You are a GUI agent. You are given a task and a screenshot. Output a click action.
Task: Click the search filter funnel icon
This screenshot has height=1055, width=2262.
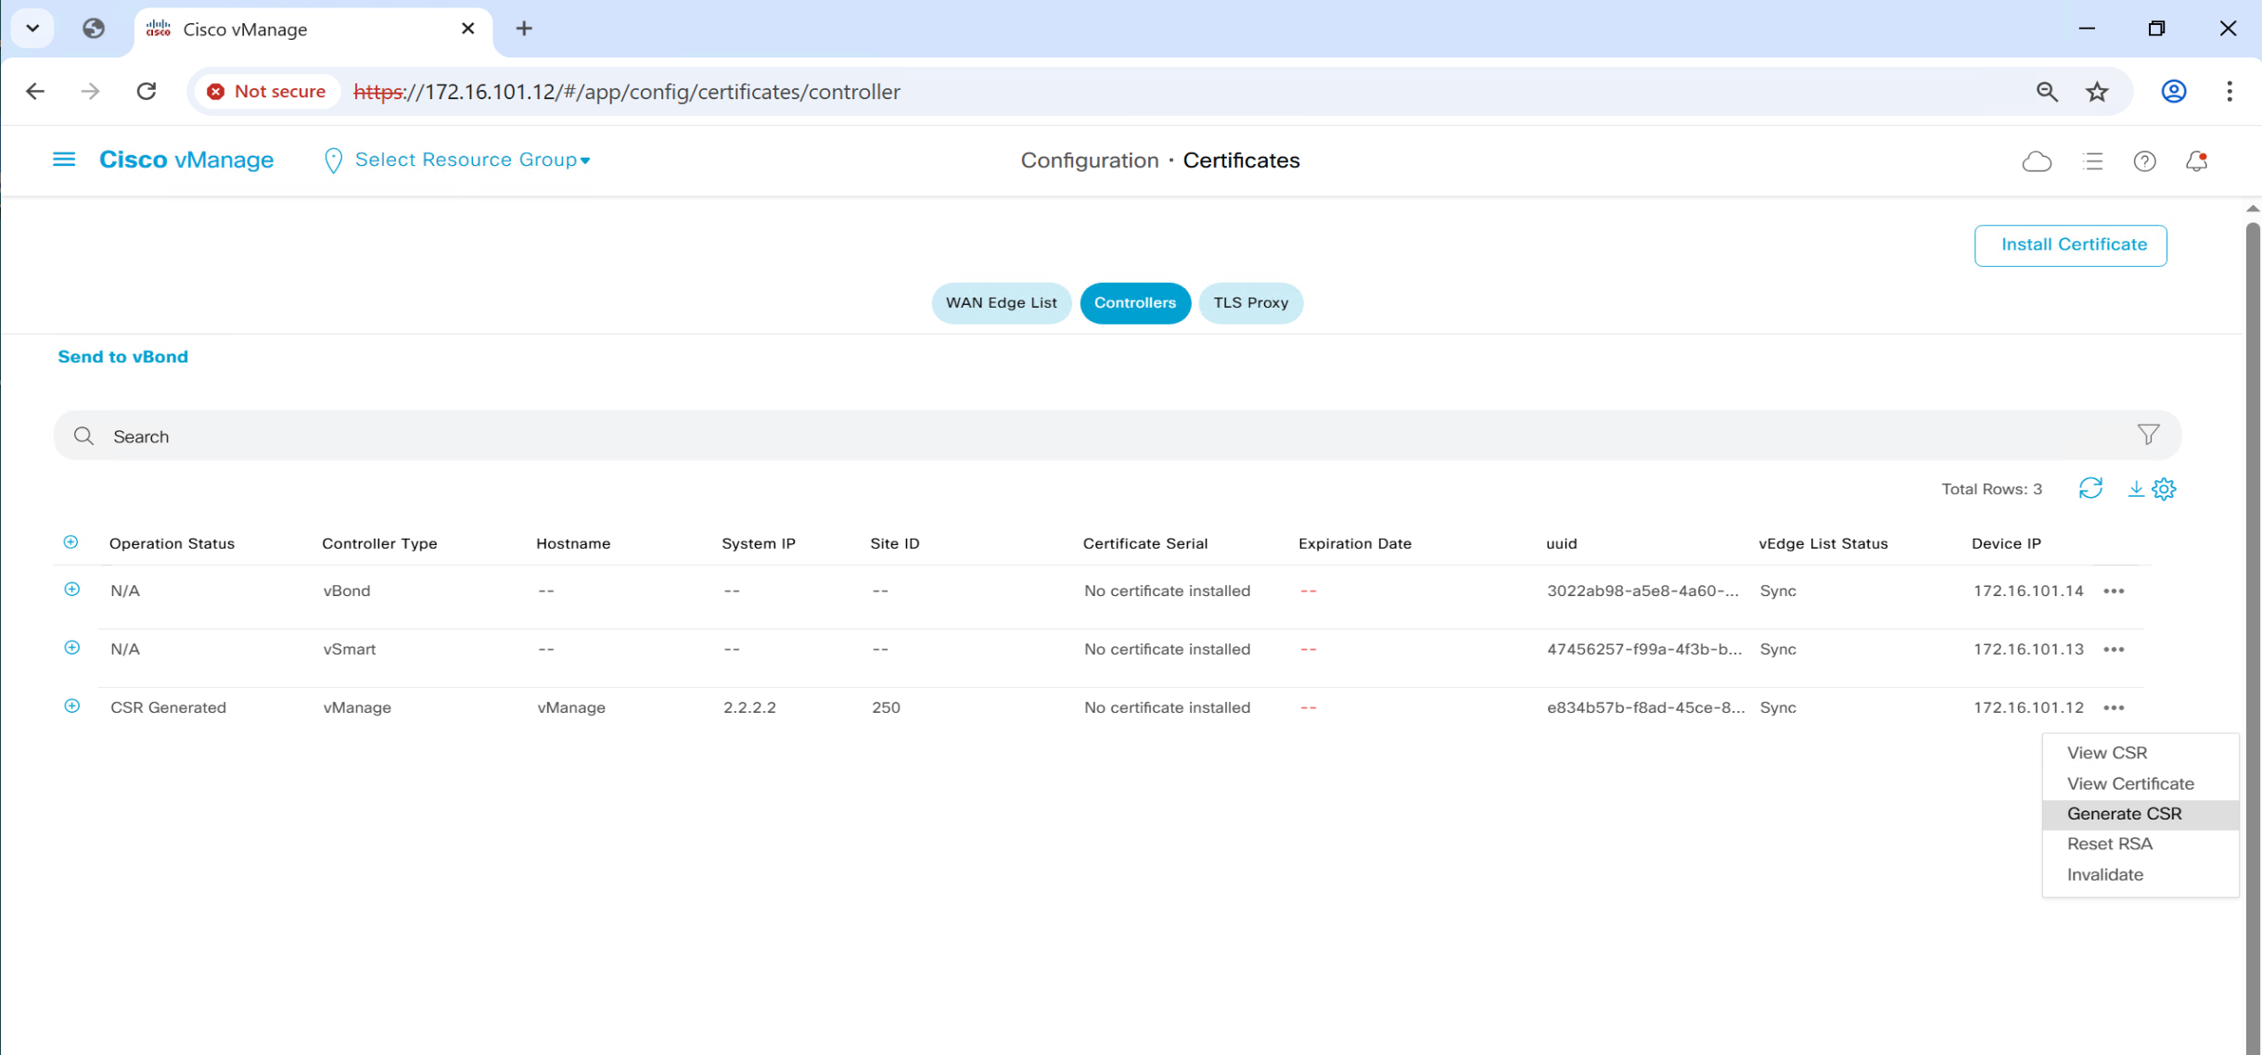pos(2148,435)
